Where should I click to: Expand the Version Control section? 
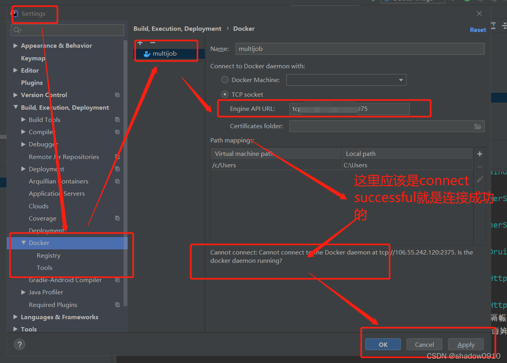15,95
